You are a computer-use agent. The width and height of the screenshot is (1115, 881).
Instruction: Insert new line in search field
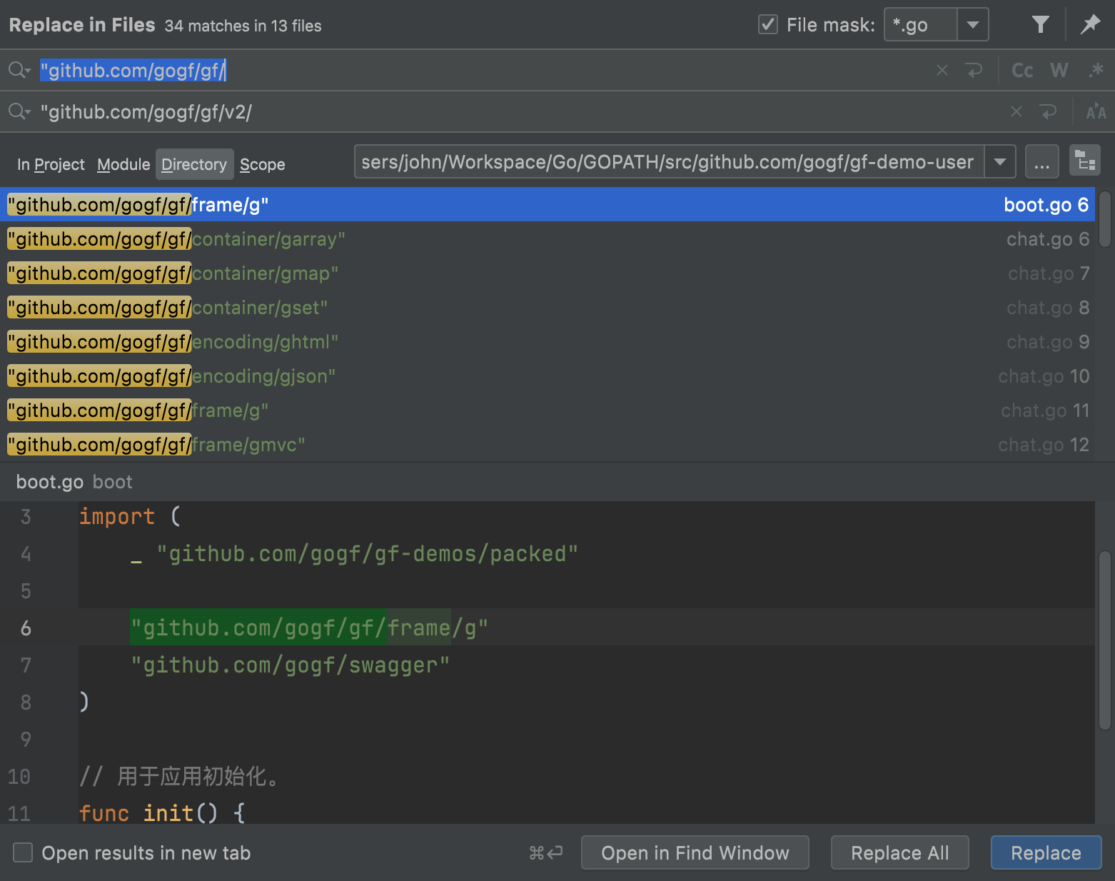point(974,70)
